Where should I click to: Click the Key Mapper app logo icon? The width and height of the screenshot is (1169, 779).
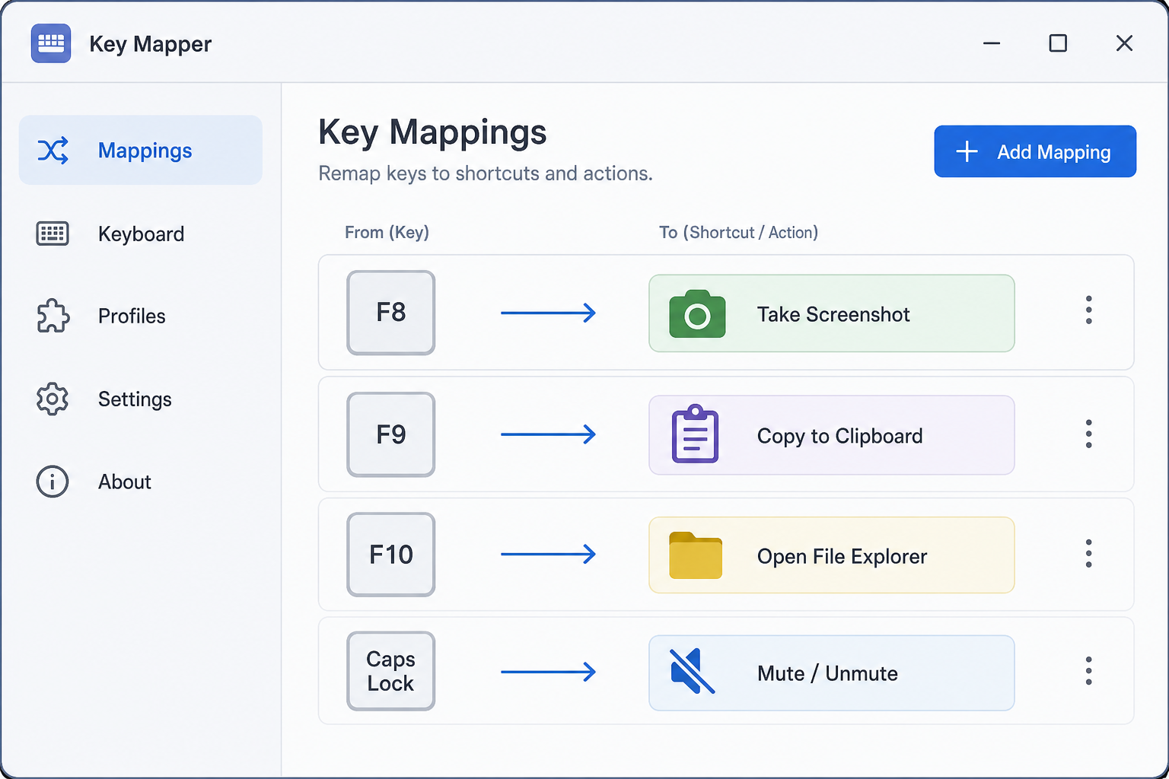pos(51,43)
